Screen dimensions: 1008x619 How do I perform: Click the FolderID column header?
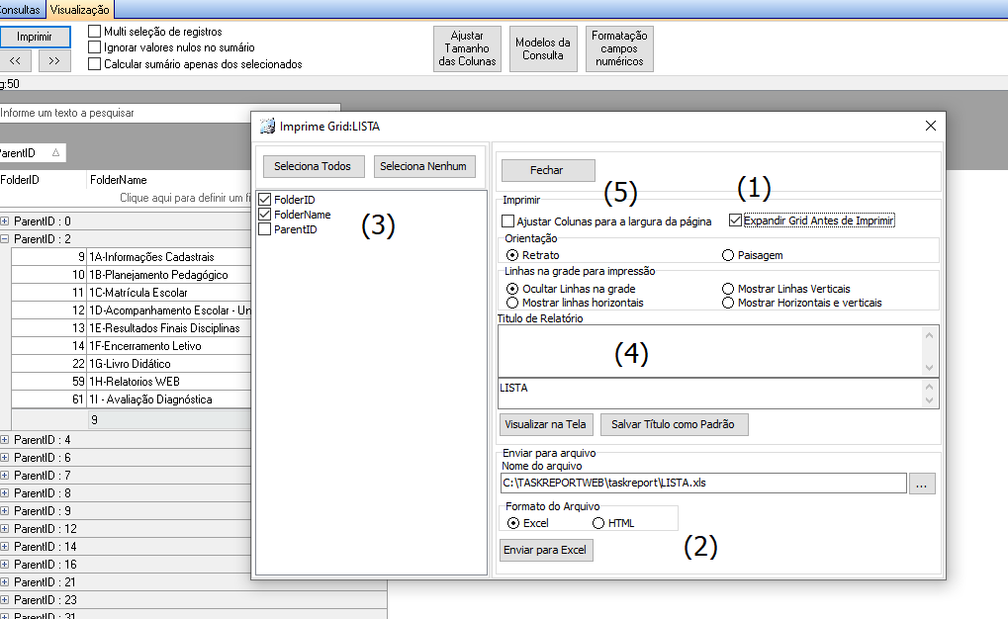[x=43, y=180]
